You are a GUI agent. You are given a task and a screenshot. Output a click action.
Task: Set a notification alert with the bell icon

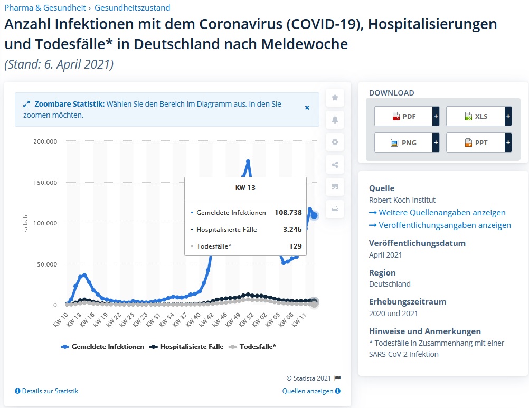(x=335, y=120)
